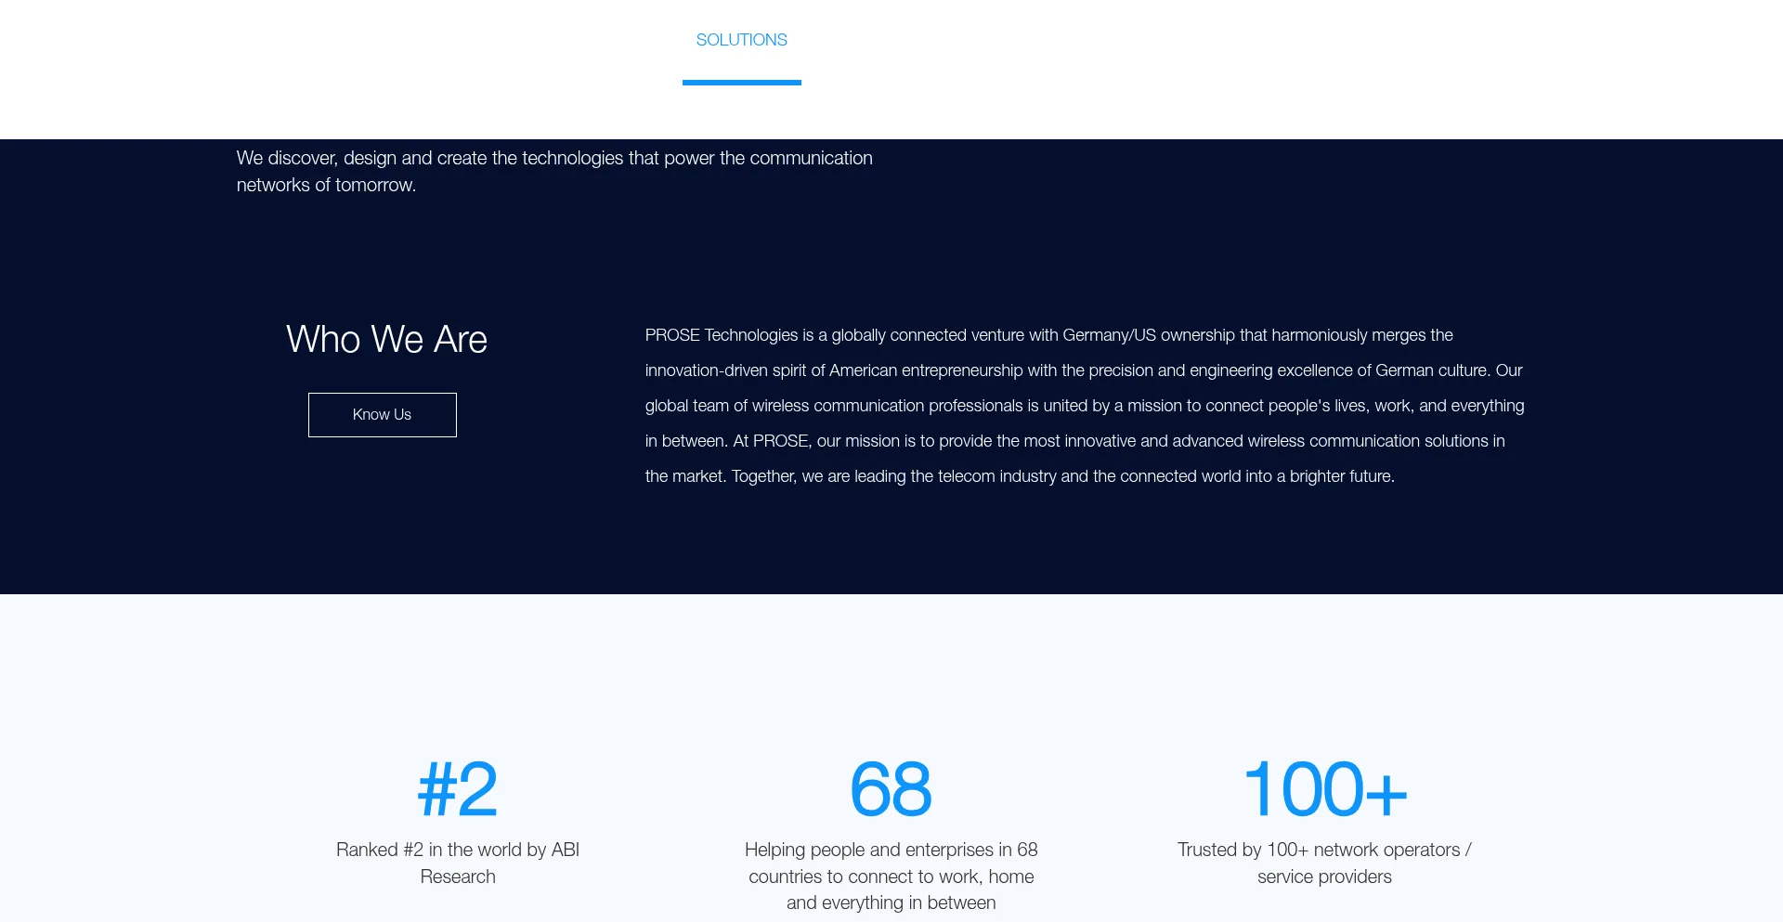Open the SOLUTIONS menu item
1783x922 pixels.
point(741,40)
